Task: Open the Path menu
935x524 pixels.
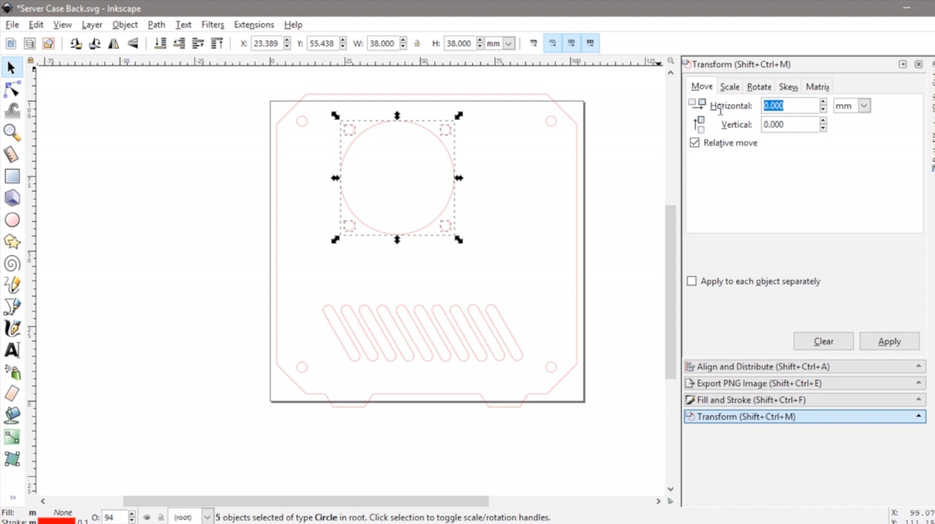Action: point(156,25)
